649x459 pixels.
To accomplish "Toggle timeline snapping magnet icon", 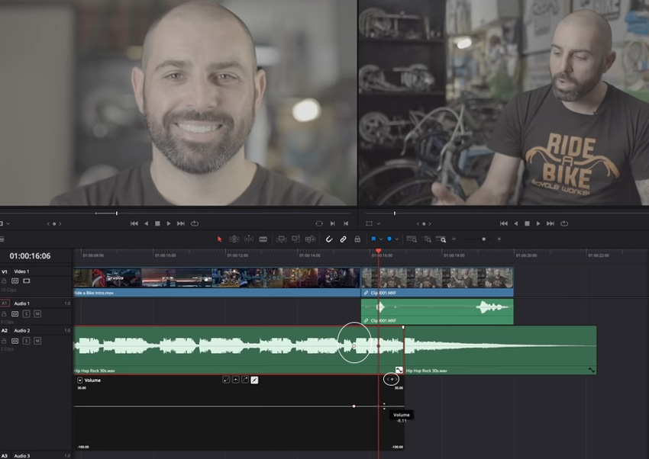I will [x=329, y=239].
